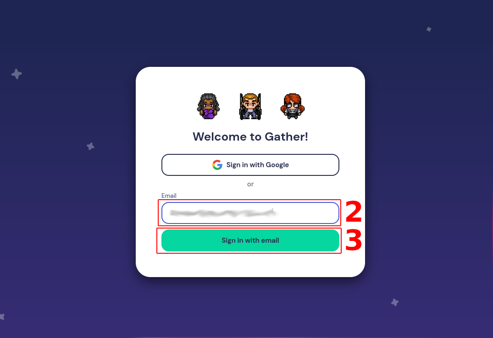The height and width of the screenshot is (338, 493).
Task: Click the blurred email text inside the field
Action: coord(223,213)
